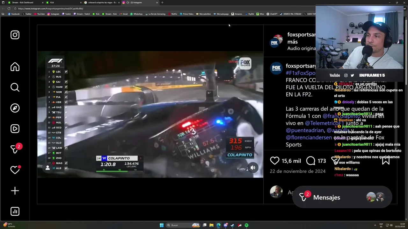Like the reel with the heart icon

point(274,161)
